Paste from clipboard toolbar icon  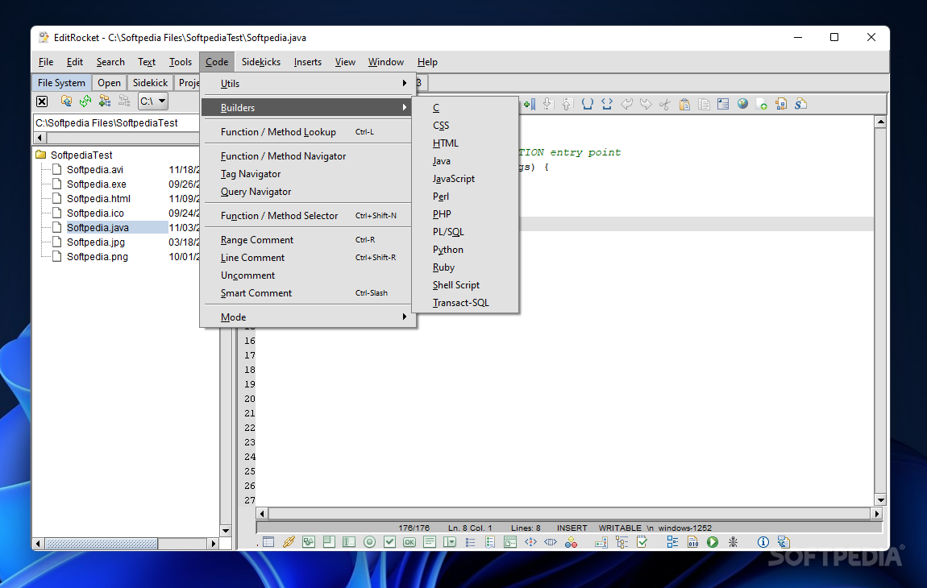click(x=684, y=104)
